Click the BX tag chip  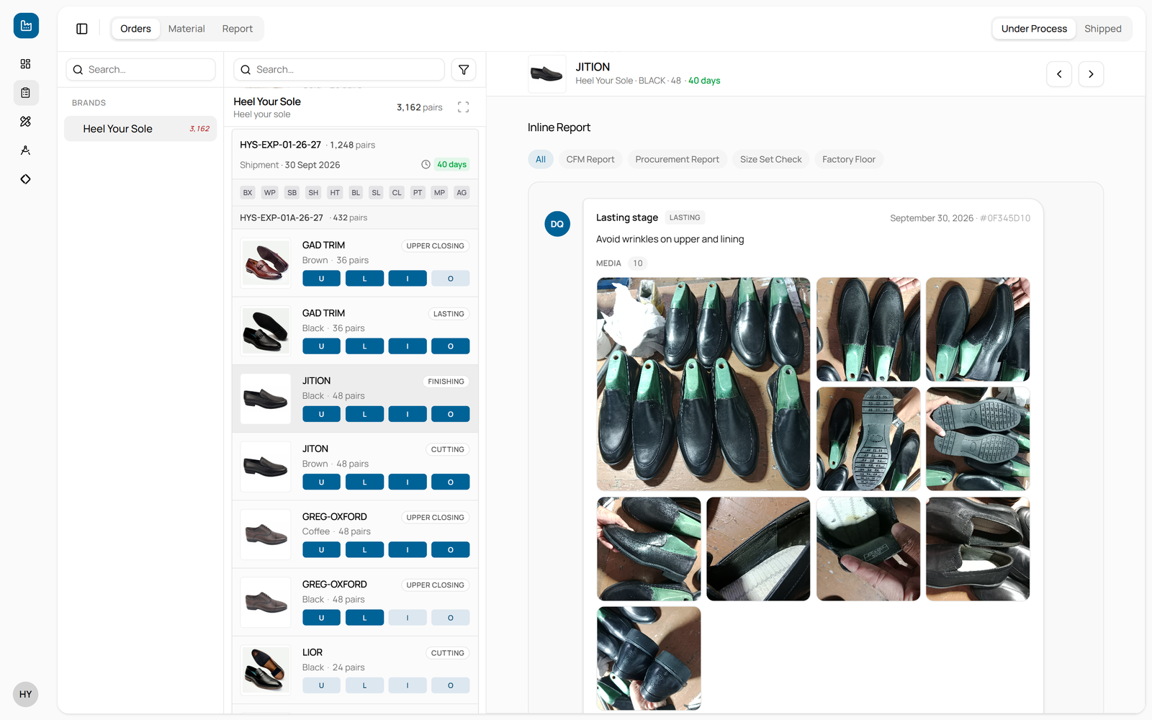pos(248,192)
